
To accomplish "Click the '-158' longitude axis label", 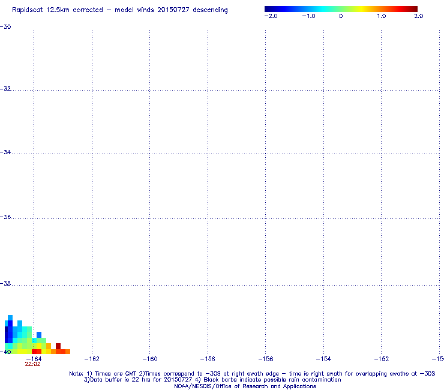I will point(208,359).
